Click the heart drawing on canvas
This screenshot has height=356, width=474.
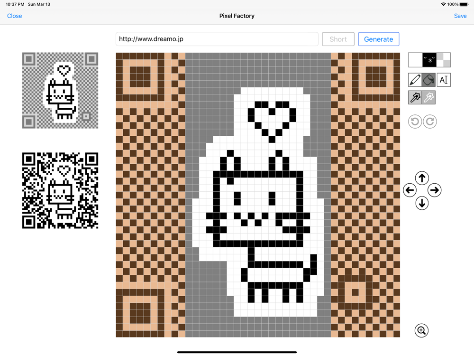[272, 122]
